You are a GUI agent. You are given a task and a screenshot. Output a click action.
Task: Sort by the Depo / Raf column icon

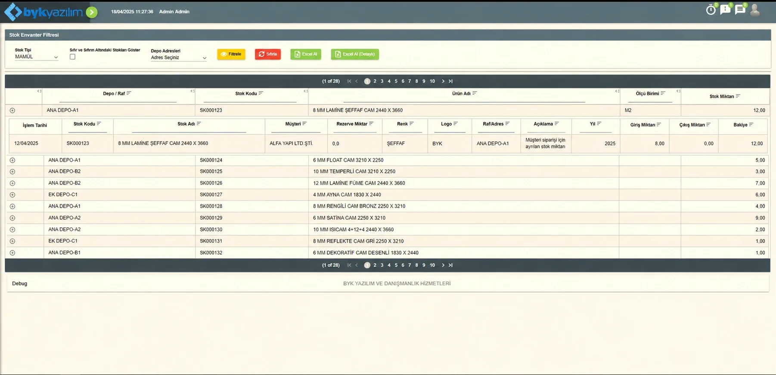click(129, 93)
